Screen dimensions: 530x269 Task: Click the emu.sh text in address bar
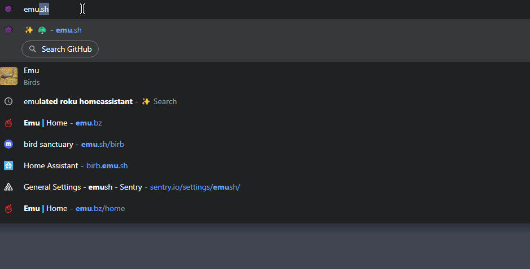36,9
